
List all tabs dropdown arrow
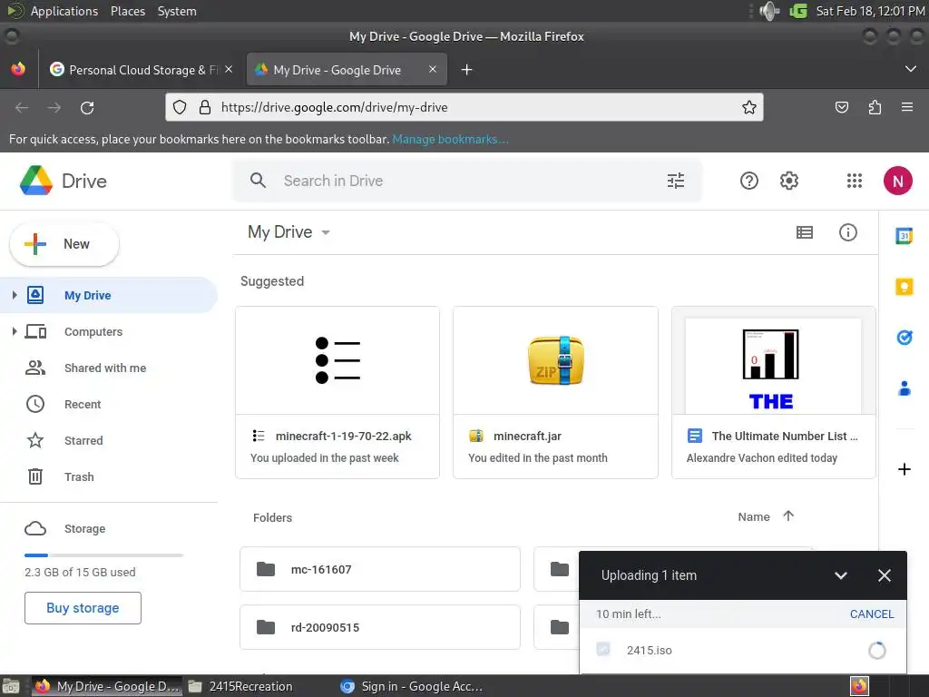[x=910, y=69]
